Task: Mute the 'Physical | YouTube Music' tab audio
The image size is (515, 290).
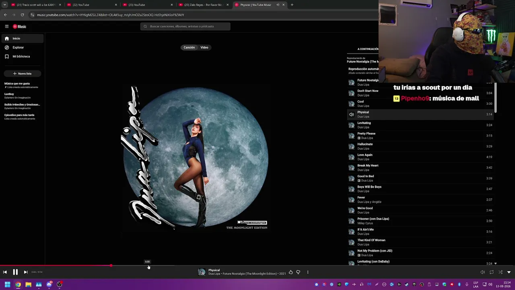Action: (x=278, y=5)
